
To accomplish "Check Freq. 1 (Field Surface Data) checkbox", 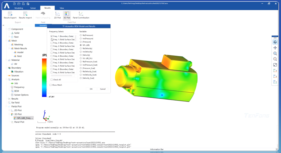I will [x=52, y=39].
